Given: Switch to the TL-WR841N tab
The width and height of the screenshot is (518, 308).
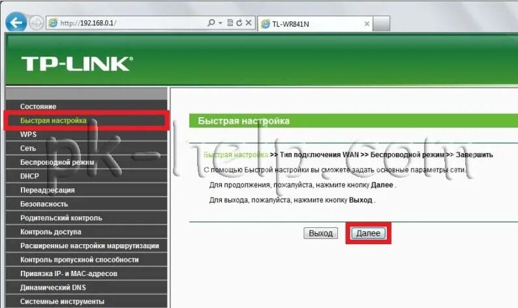Looking at the screenshot, I should pyautogui.click(x=314, y=23).
